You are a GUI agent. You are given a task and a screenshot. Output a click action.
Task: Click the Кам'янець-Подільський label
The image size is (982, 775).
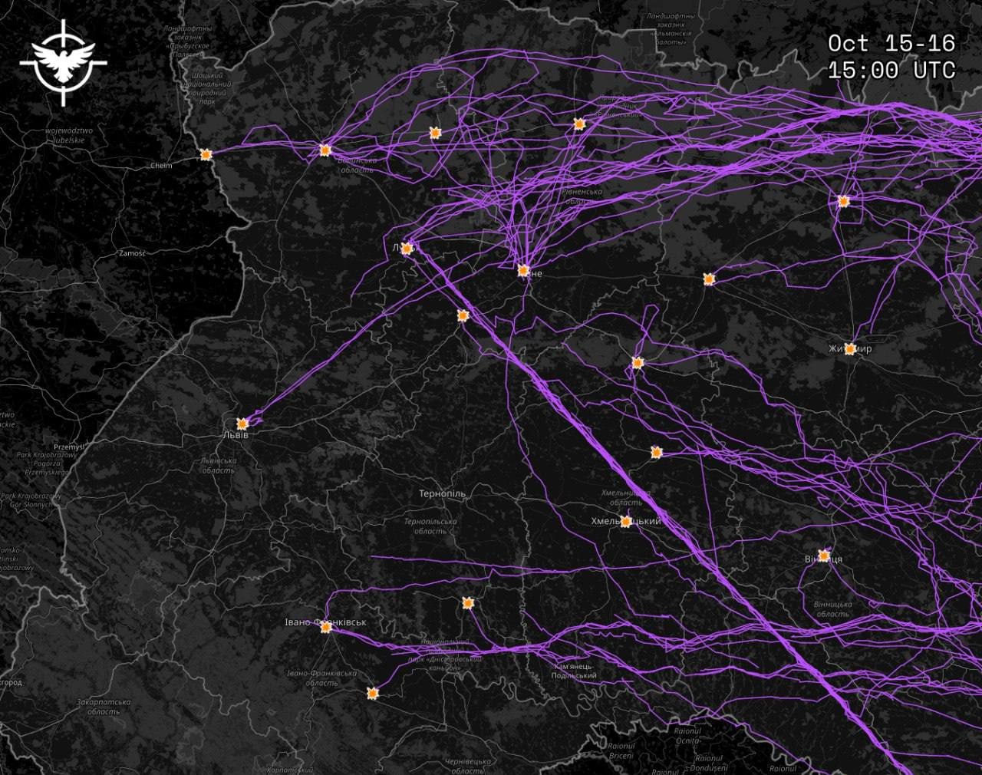[574, 671]
